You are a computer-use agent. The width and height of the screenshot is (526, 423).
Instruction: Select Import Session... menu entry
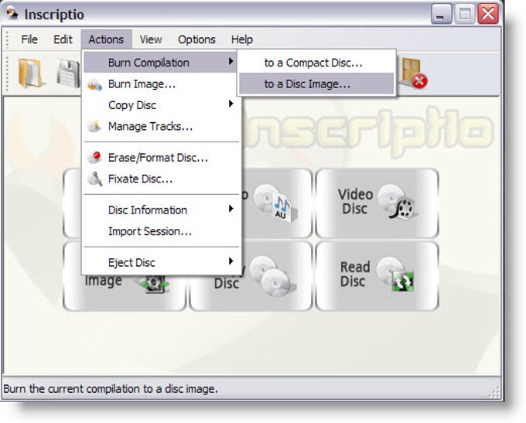160,231
